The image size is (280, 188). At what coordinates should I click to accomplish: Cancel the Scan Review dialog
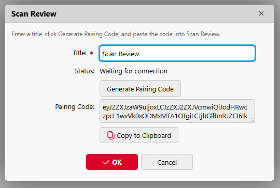click(x=167, y=162)
